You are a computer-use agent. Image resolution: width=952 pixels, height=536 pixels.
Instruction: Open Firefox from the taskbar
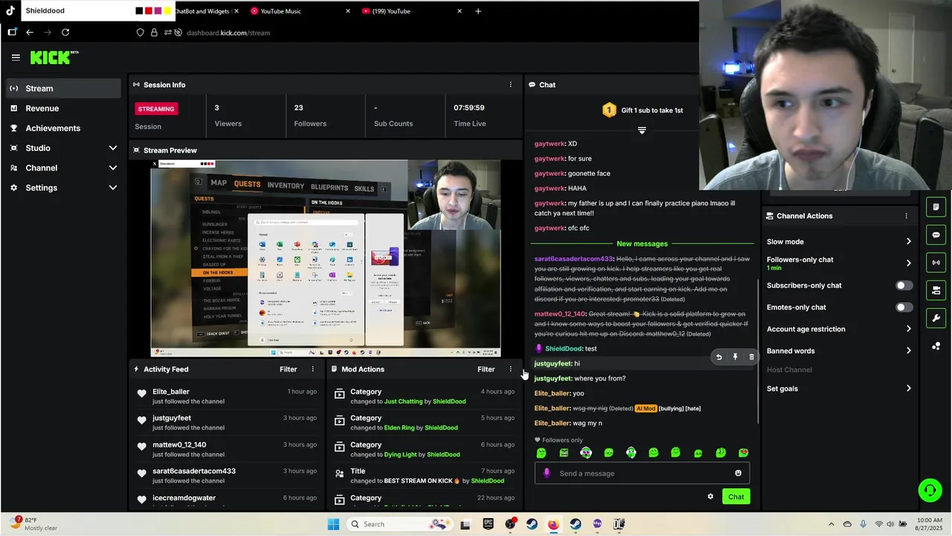553,524
